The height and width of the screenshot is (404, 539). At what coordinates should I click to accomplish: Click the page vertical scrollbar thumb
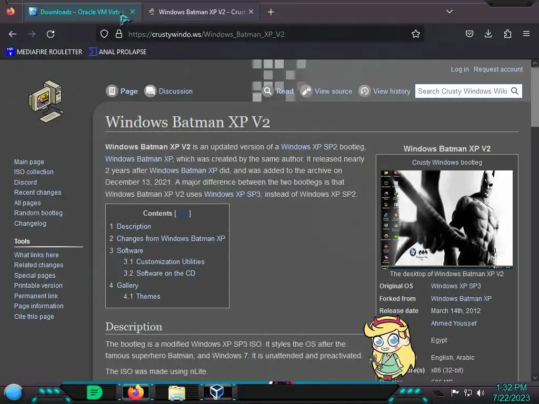(535, 97)
